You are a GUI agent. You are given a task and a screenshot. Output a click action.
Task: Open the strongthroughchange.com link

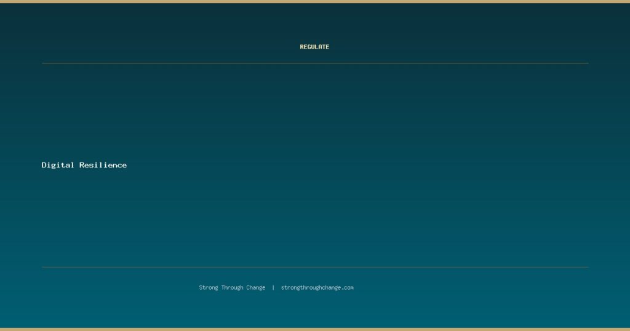317,287
